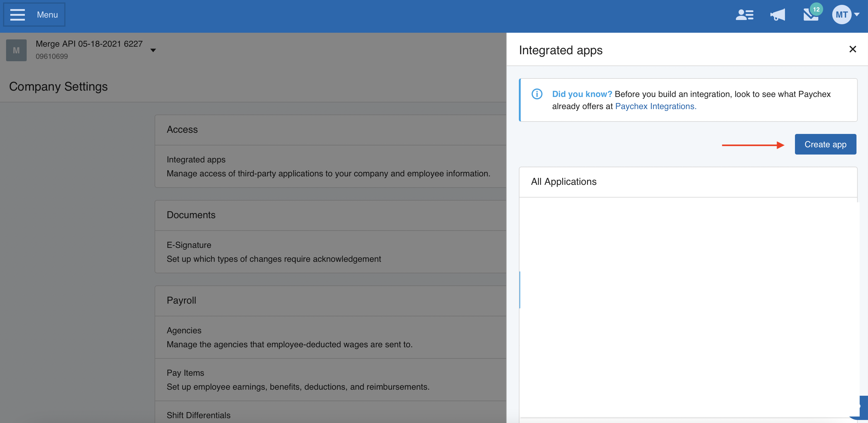This screenshot has height=423, width=868.
Task: Click the help widget at the bottom right corner
Action: (863, 407)
